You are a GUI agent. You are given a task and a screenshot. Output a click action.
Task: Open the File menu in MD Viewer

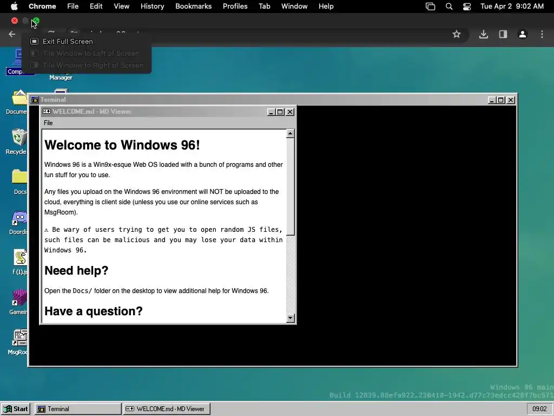click(48, 123)
